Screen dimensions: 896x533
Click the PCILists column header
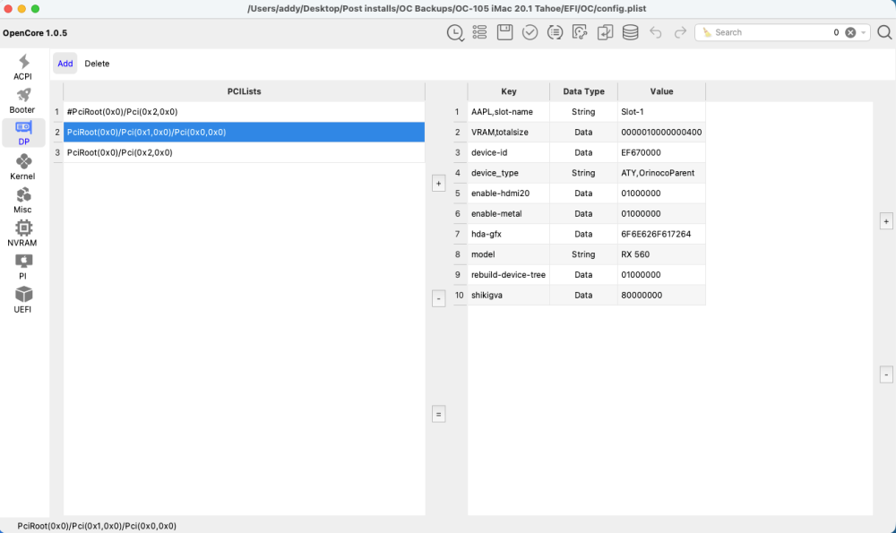[244, 91]
